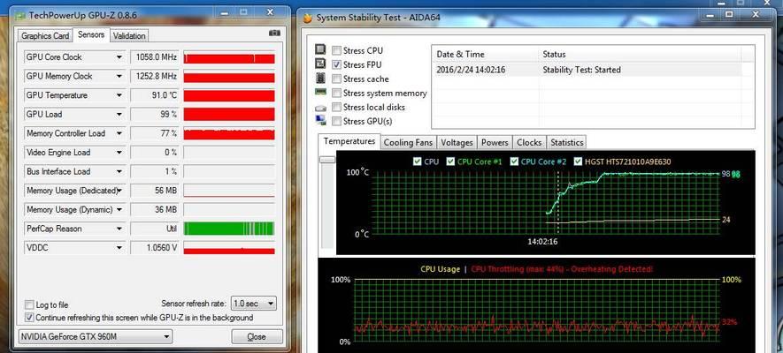This screenshot has width=783, height=353.
Task: Click the Status column header
Action: pos(640,54)
